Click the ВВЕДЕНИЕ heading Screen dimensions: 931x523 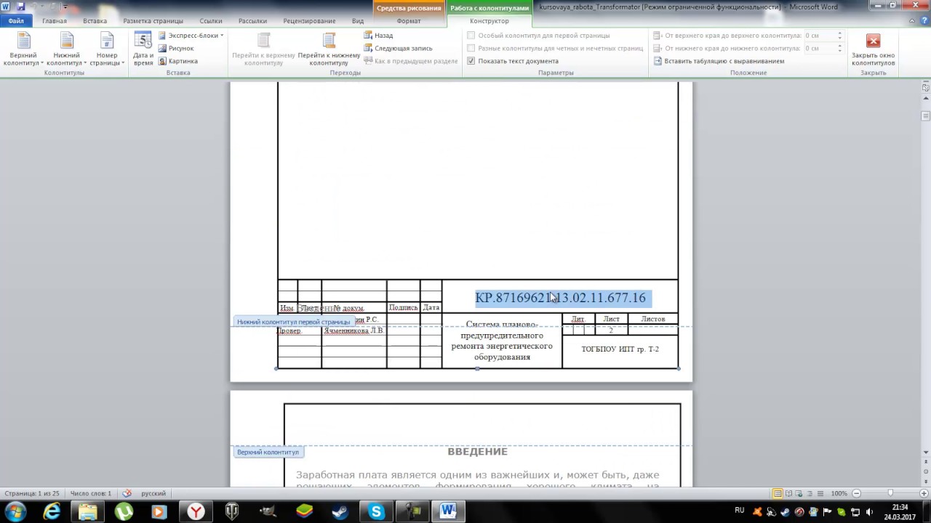[x=477, y=452]
